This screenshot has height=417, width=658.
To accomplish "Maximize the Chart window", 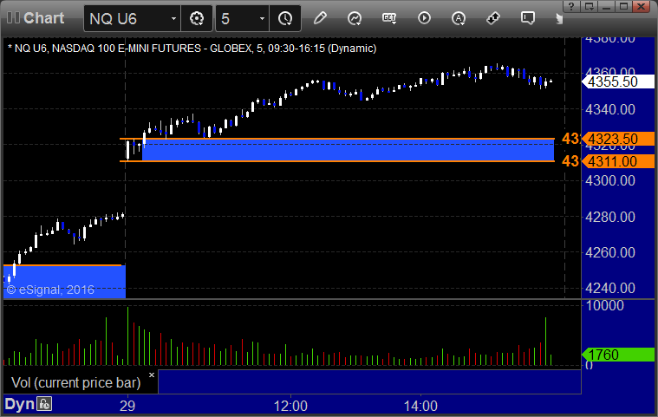I will (x=623, y=6).
